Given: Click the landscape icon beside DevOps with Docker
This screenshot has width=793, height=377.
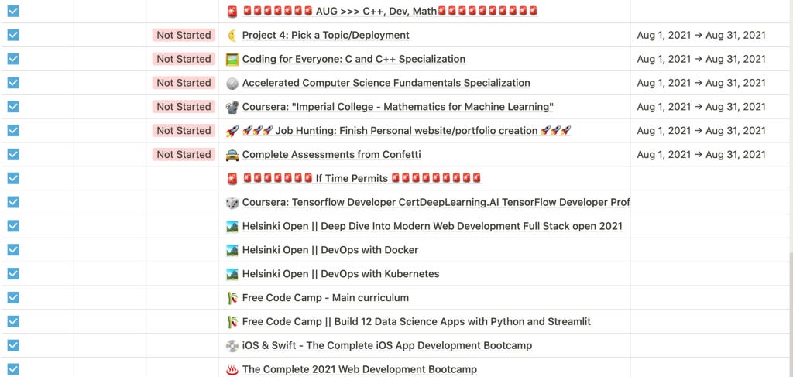Looking at the screenshot, I should [232, 250].
